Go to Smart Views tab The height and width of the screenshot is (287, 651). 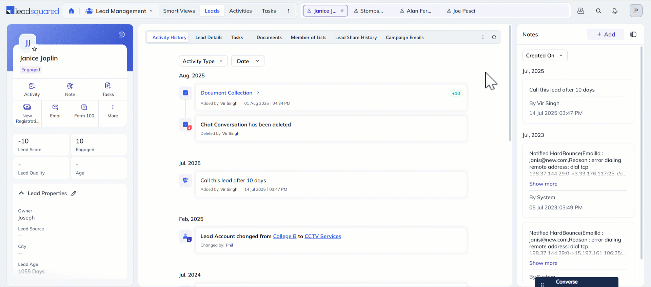179,11
